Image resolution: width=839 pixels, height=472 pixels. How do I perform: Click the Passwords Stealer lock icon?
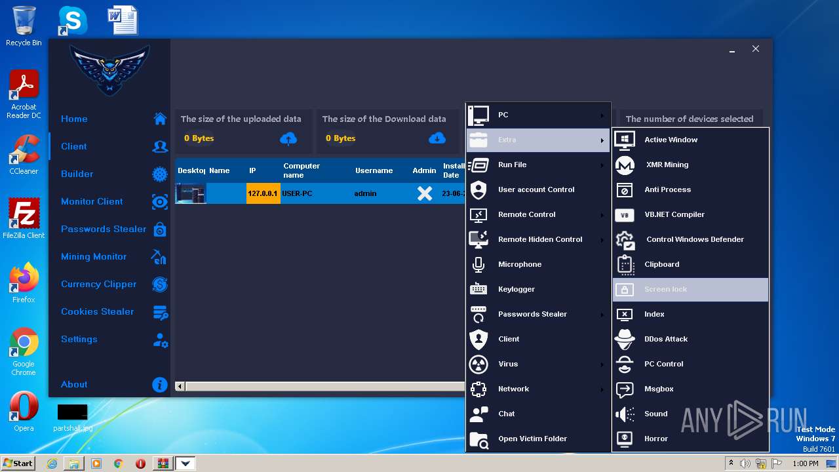(x=160, y=229)
